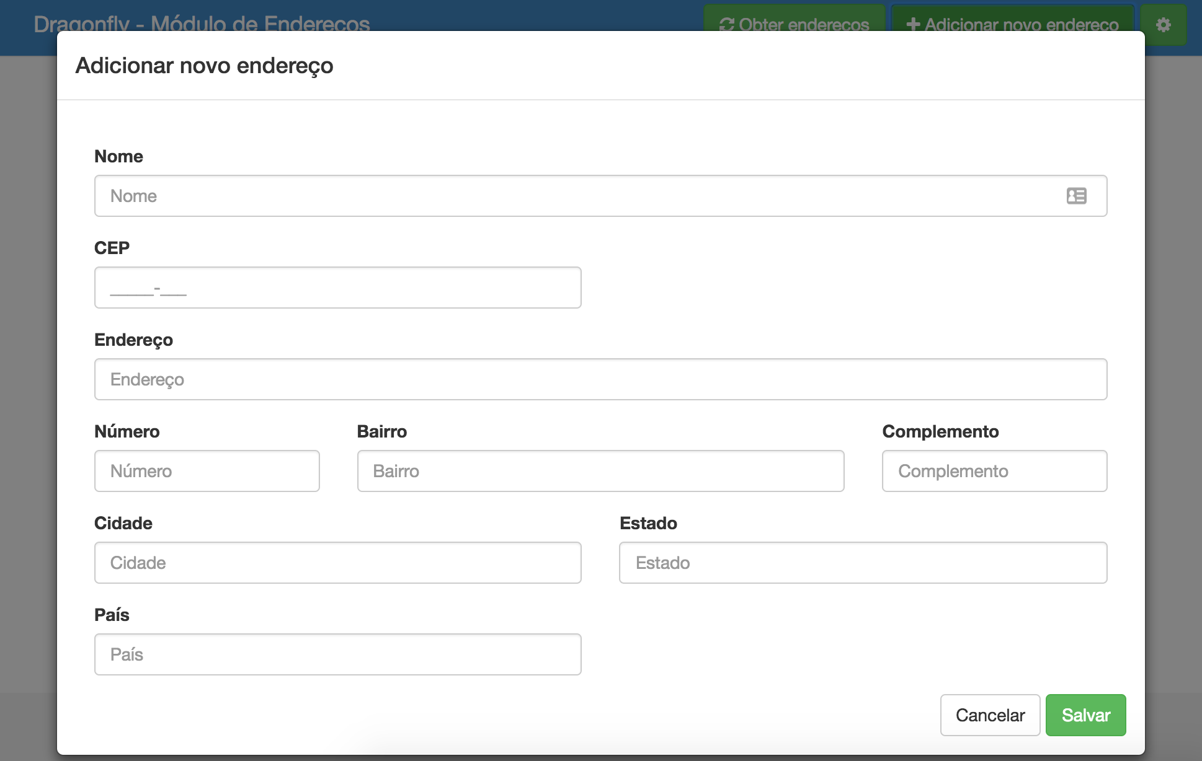Click the CEP field label

pyautogui.click(x=112, y=248)
